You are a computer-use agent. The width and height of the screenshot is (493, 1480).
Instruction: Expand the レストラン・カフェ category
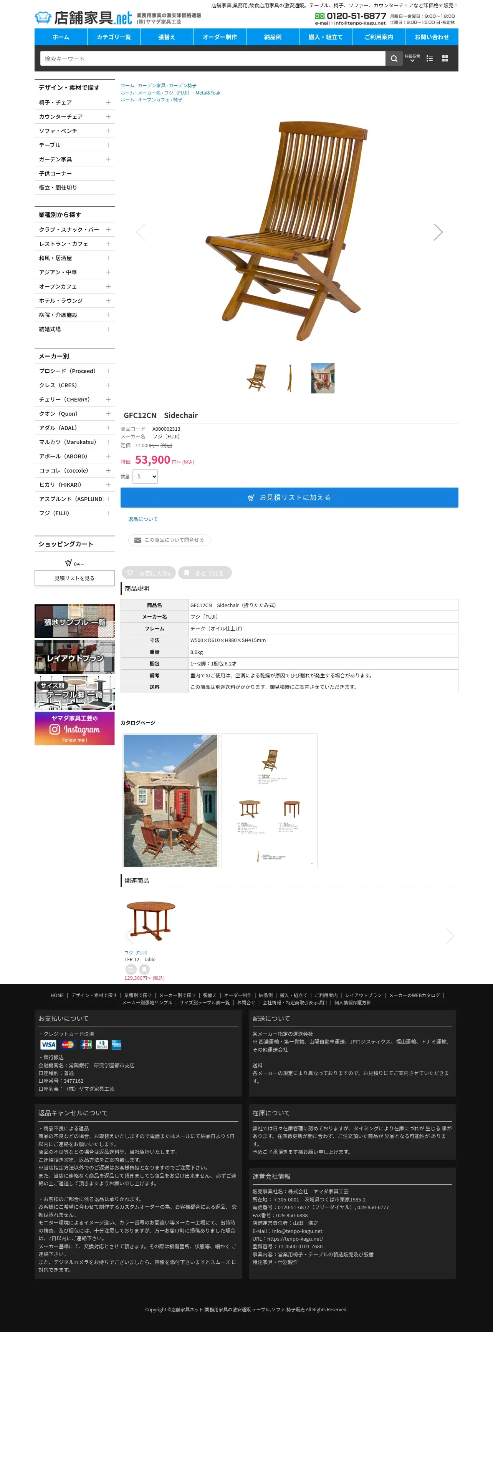point(108,244)
